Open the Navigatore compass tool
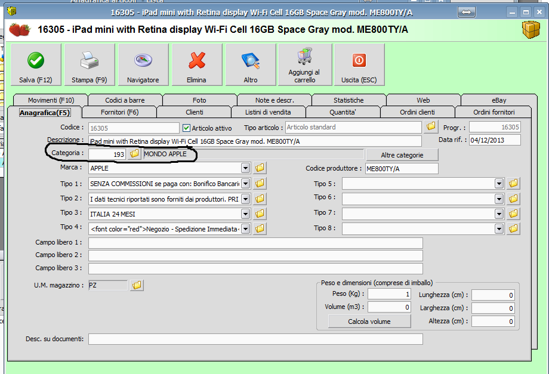Viewport: 549px width, 374px height. coord(143,65)
